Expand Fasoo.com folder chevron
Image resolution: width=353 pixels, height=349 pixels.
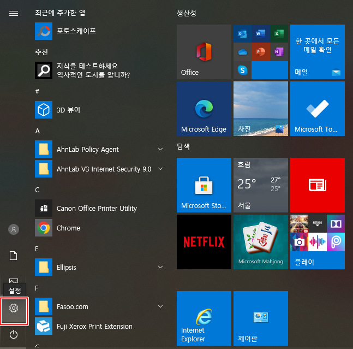pos(160,306)
